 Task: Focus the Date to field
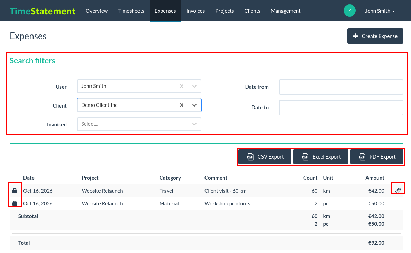341,108
